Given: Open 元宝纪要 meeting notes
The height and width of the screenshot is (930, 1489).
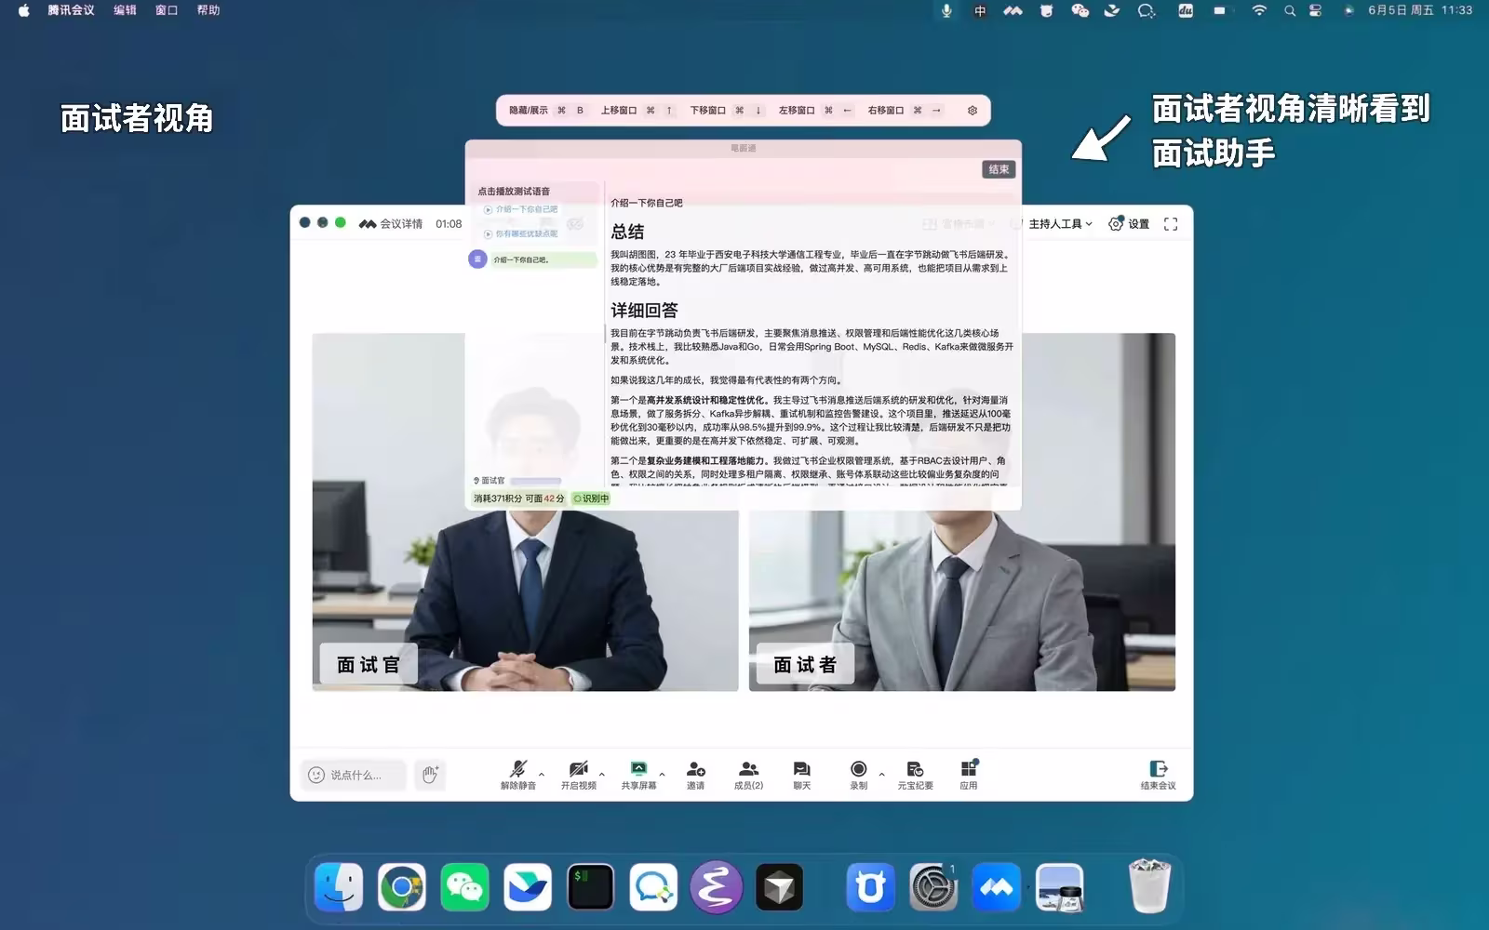Looking at the screenshot, I should [x=915, y=774].
